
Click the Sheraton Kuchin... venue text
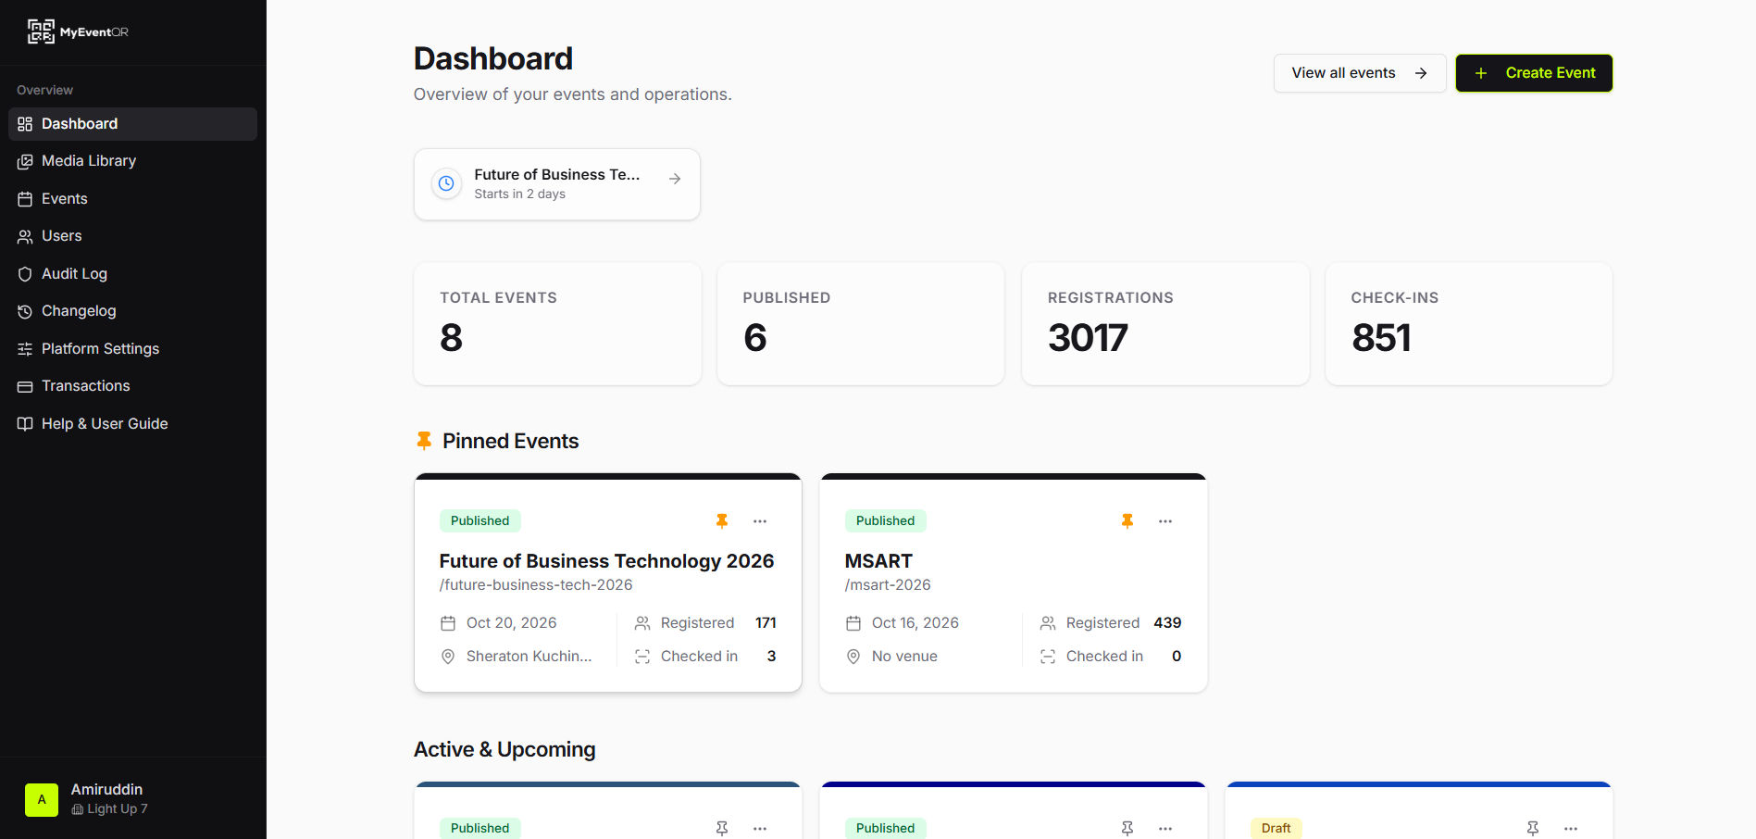pyautogui.click(x=529, y=657)
